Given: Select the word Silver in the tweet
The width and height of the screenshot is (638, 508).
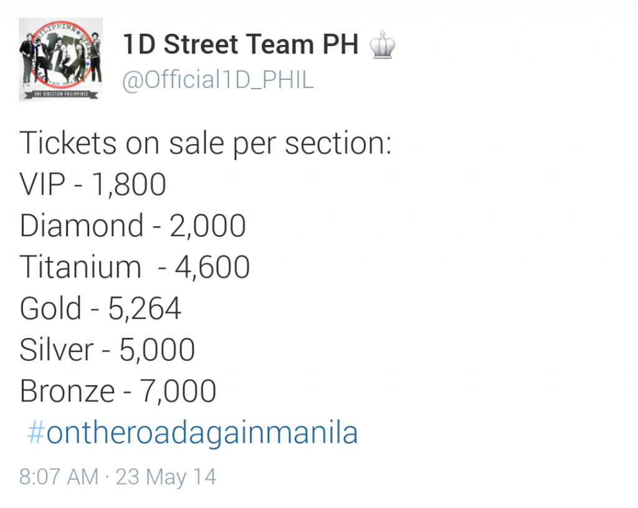Looking at the screenshot, I should tap(57, 350).
